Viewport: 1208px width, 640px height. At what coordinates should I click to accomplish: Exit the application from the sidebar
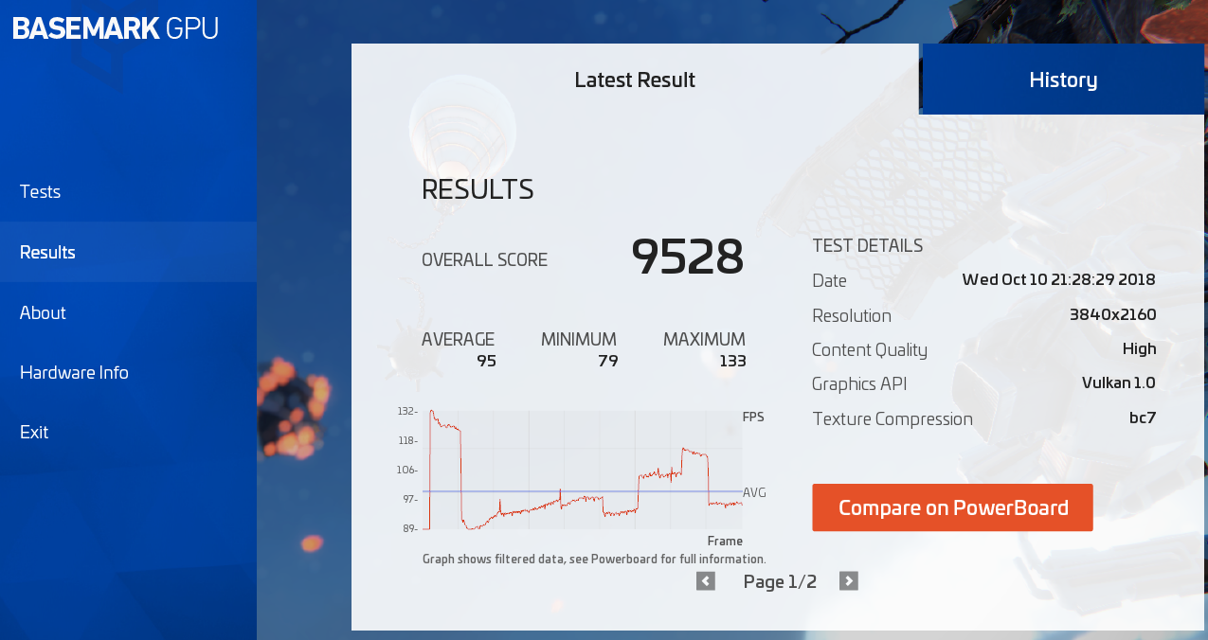pos(128,432)
